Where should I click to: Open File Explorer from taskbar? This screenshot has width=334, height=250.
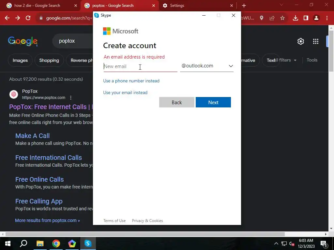40,243
